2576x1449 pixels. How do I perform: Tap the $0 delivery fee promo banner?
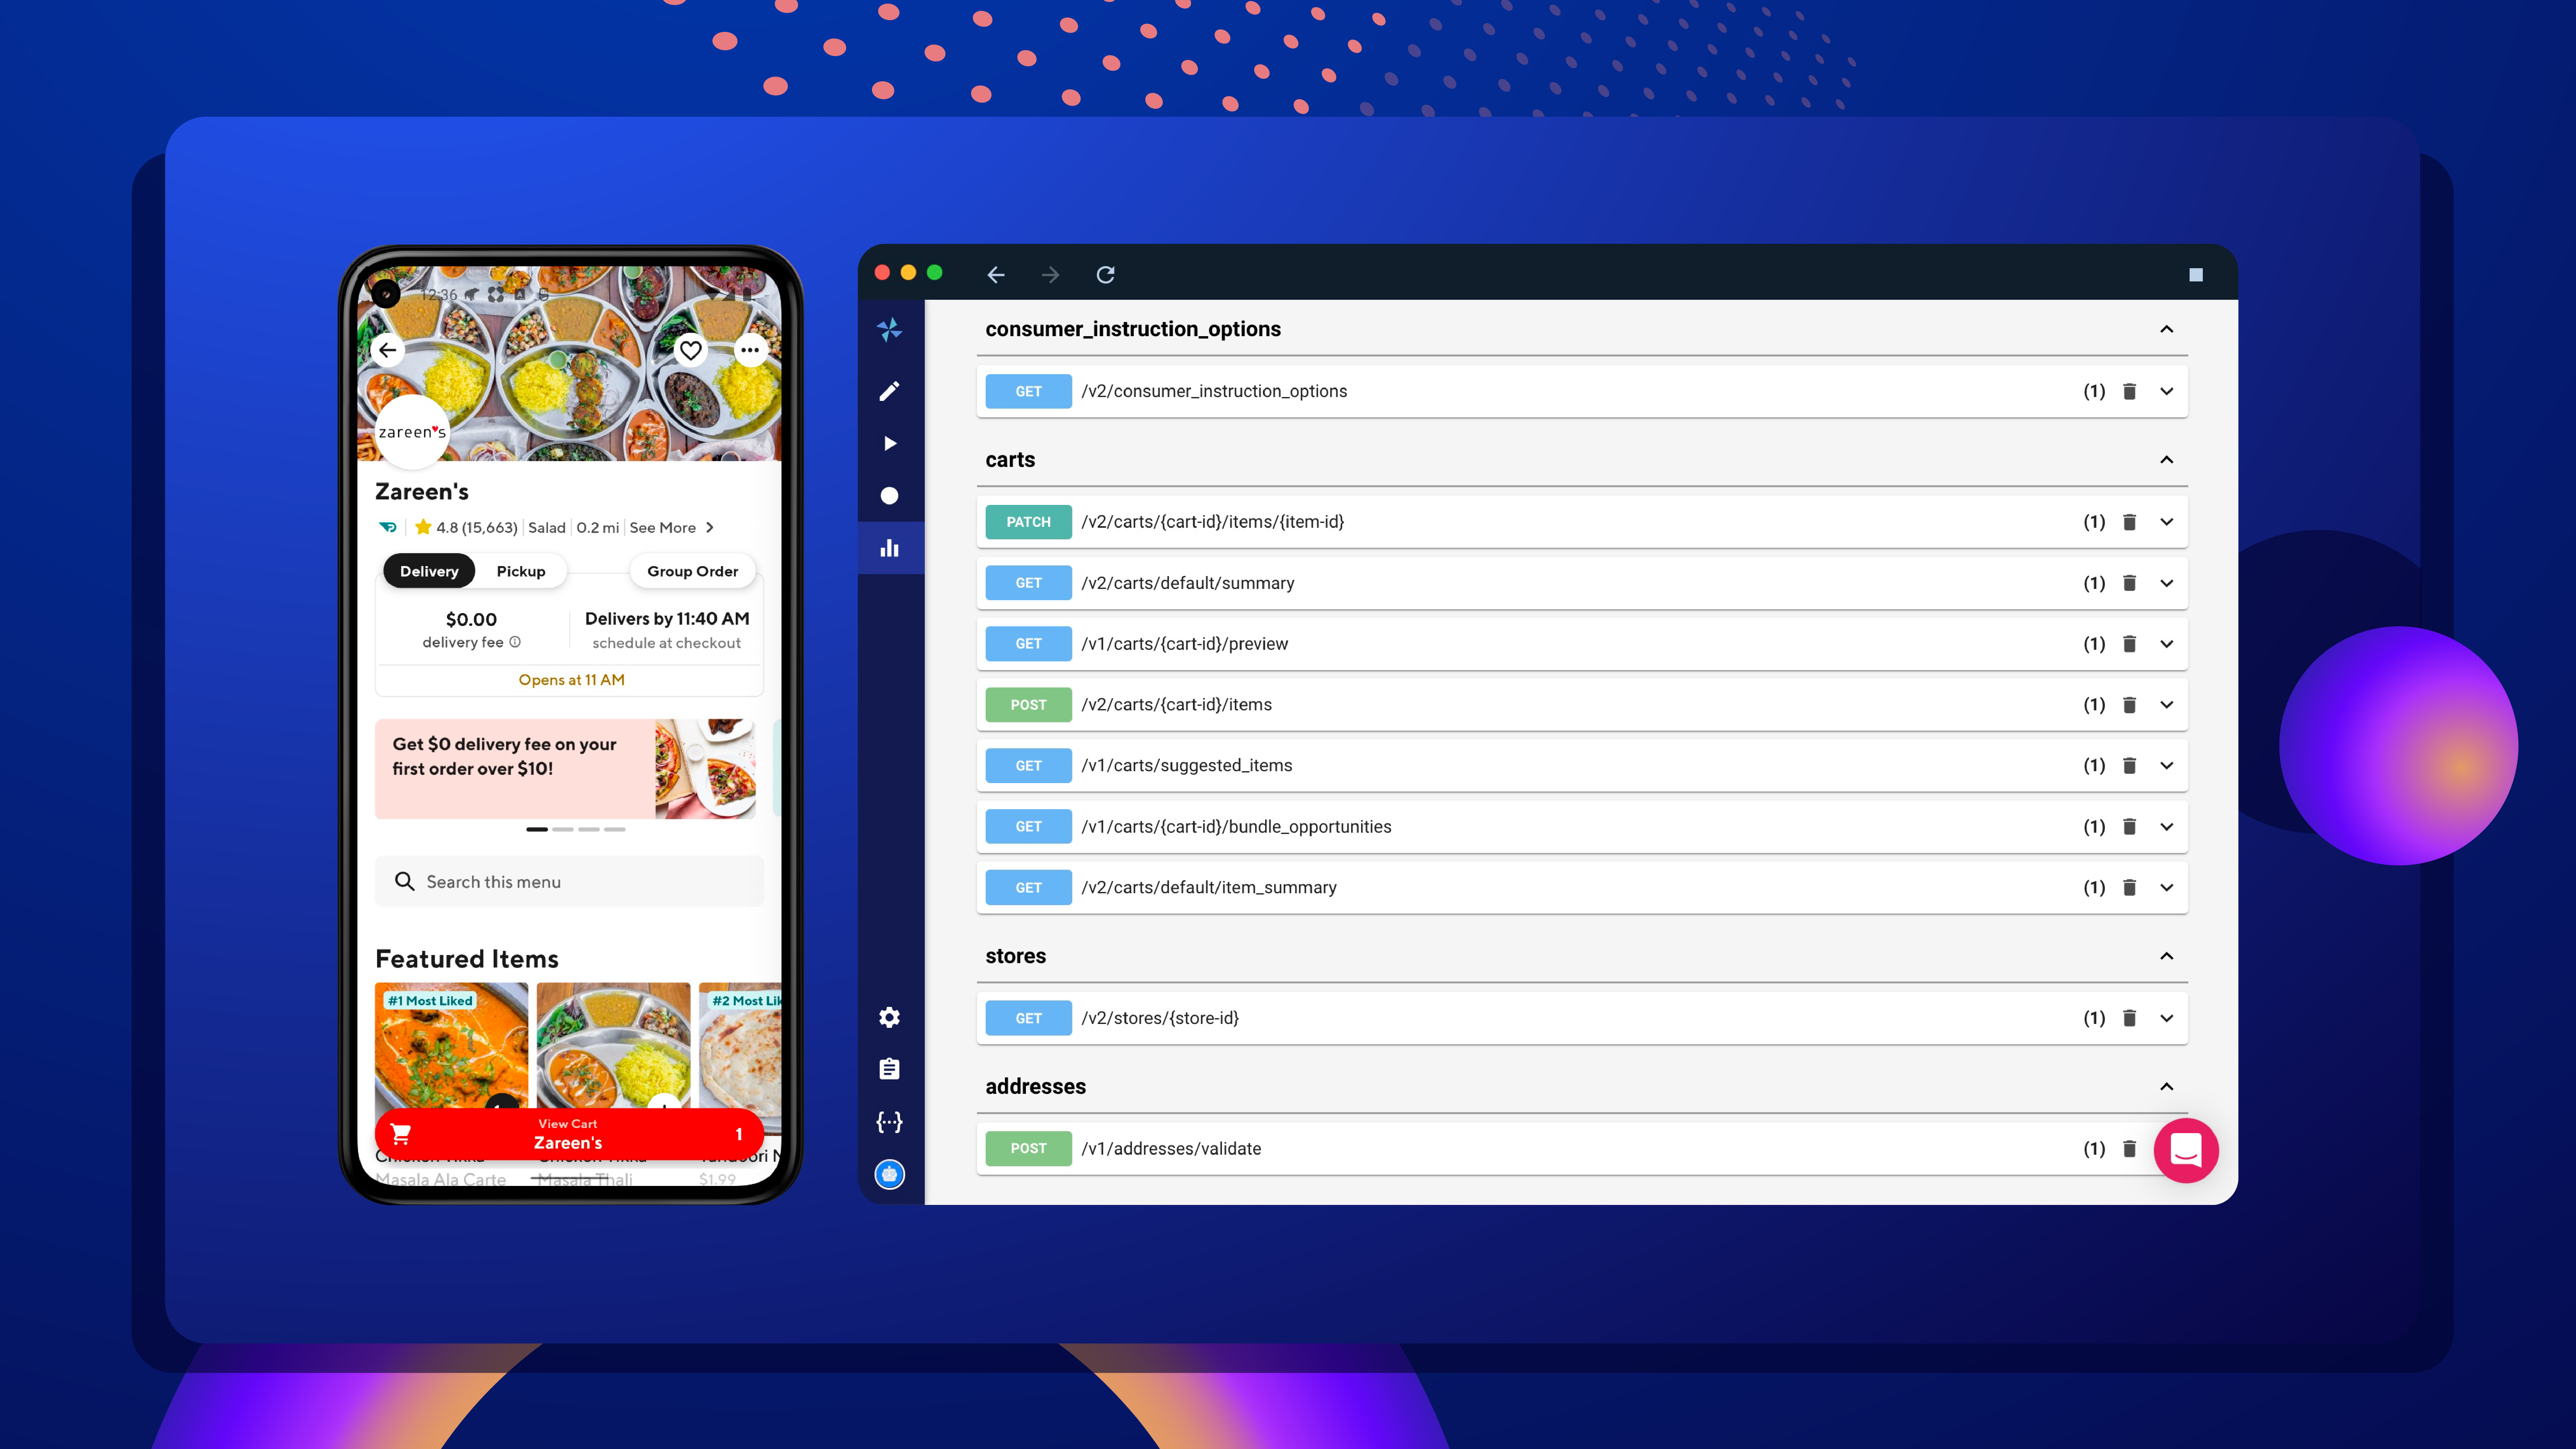pos(565,769)
